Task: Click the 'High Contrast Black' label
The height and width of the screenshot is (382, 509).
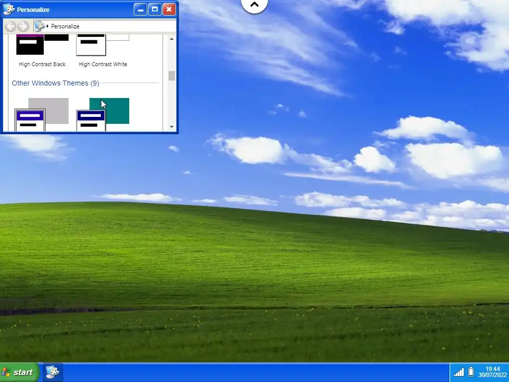Action: tap(42, 64)
